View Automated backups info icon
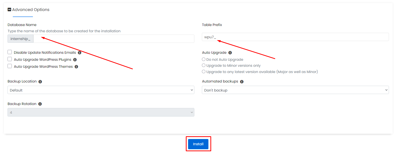This screenshot has width=400, height=153. point(242,82)
